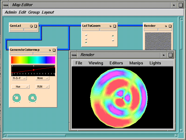Viewport: 186px width, 140px height.
Task: Open the Map Editor window menu button
Action: point(6,5)
